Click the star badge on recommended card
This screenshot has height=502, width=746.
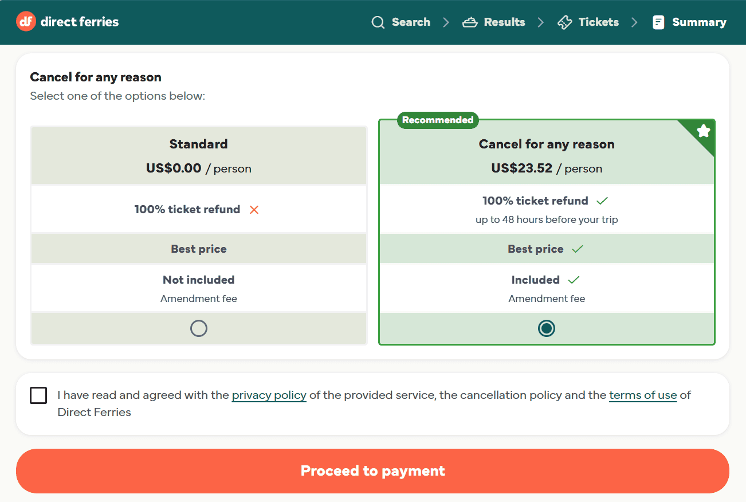pos(703,132)
